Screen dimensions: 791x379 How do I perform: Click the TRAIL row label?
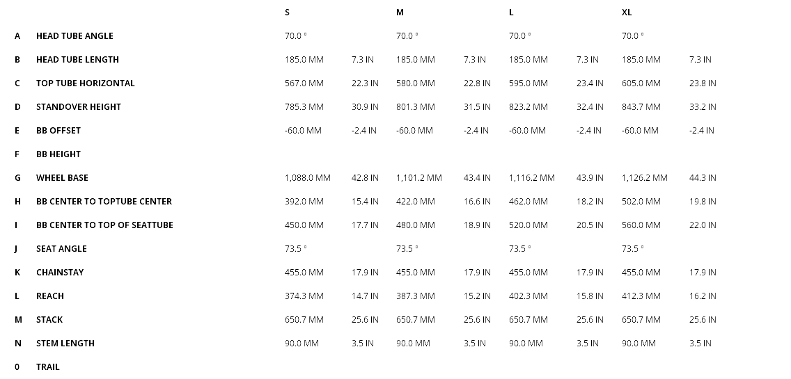click(x=48, y=367)
